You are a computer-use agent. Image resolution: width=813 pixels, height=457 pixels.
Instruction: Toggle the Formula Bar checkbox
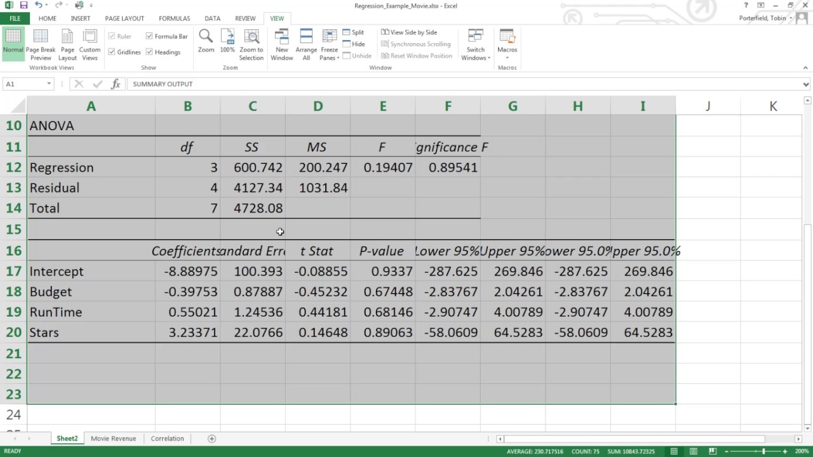coord(149,36)
